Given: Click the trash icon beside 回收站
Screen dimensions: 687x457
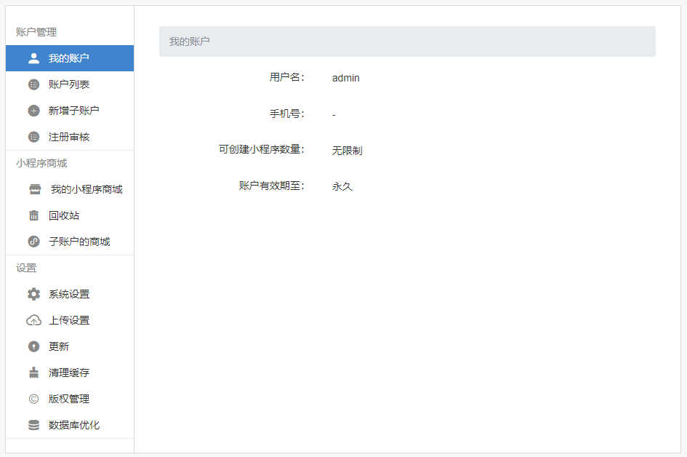Looking at the screenshot, I should pyautogui.click(x=33, y=216).
